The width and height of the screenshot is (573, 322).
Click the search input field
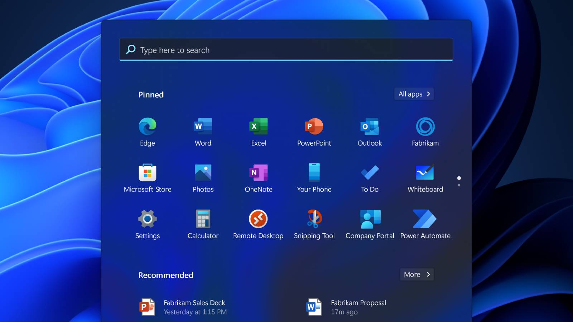click(286, 50)
